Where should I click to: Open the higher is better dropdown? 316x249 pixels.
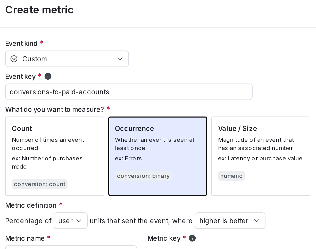coord(230,221)
